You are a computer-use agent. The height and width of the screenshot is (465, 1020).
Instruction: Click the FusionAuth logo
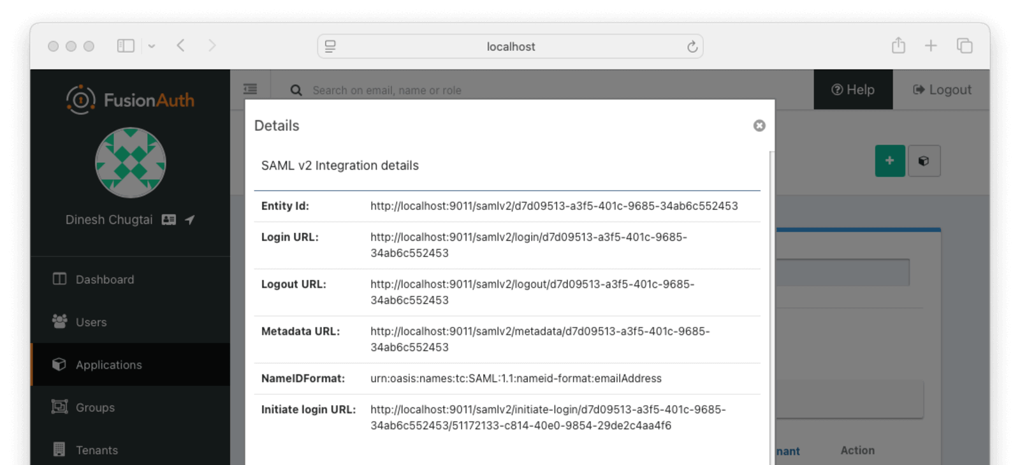click(x=130, y=100)
